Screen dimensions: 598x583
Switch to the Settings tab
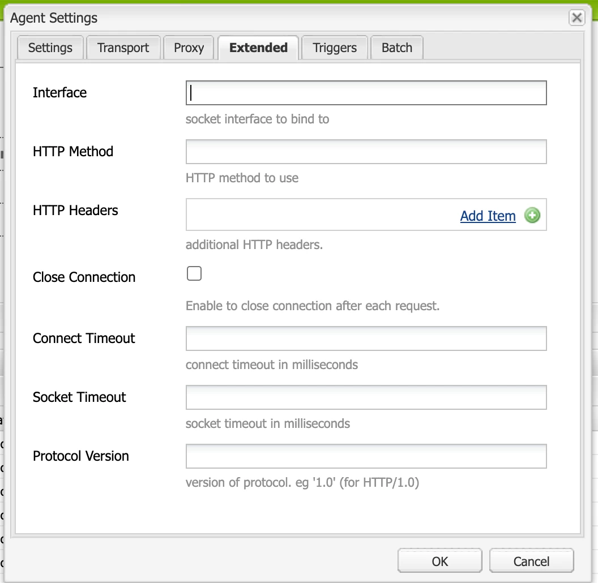click(x=50, y=48)
